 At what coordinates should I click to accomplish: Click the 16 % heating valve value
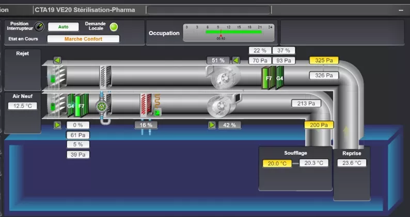146,125
